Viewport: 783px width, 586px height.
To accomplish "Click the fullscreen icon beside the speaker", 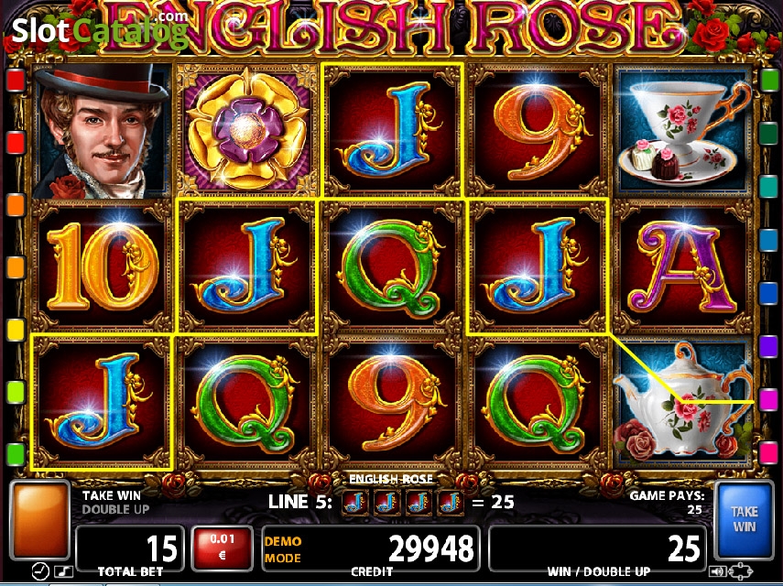I will point(741,570).
